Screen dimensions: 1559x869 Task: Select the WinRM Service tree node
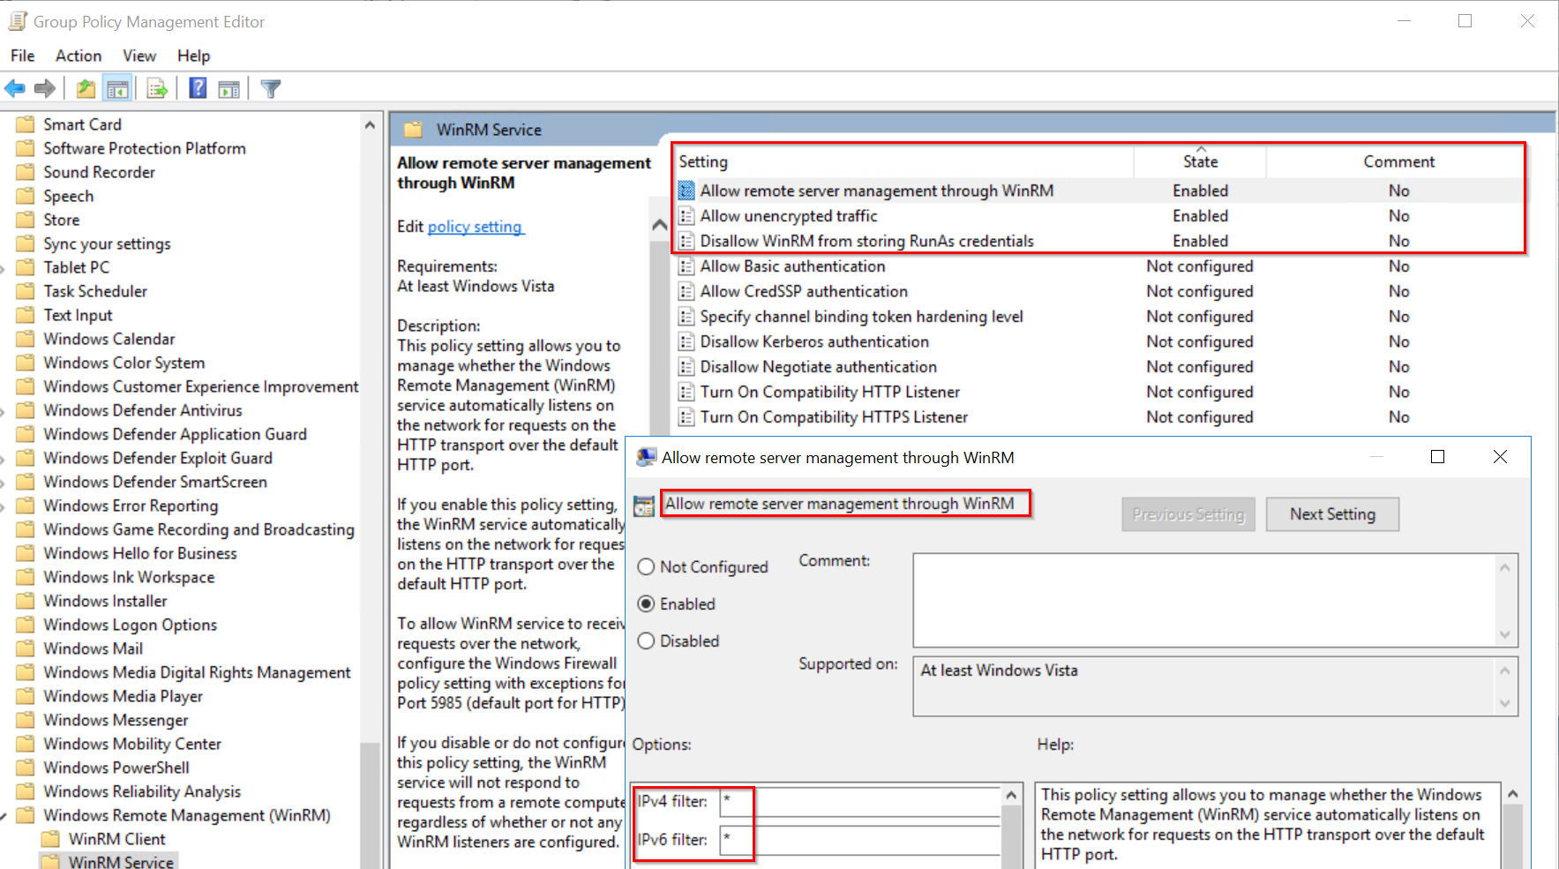121,862
